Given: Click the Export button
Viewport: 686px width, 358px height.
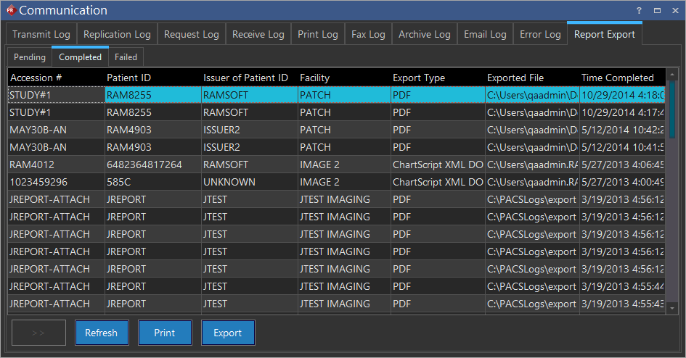Looking at the screenshot, I should 227,333.
